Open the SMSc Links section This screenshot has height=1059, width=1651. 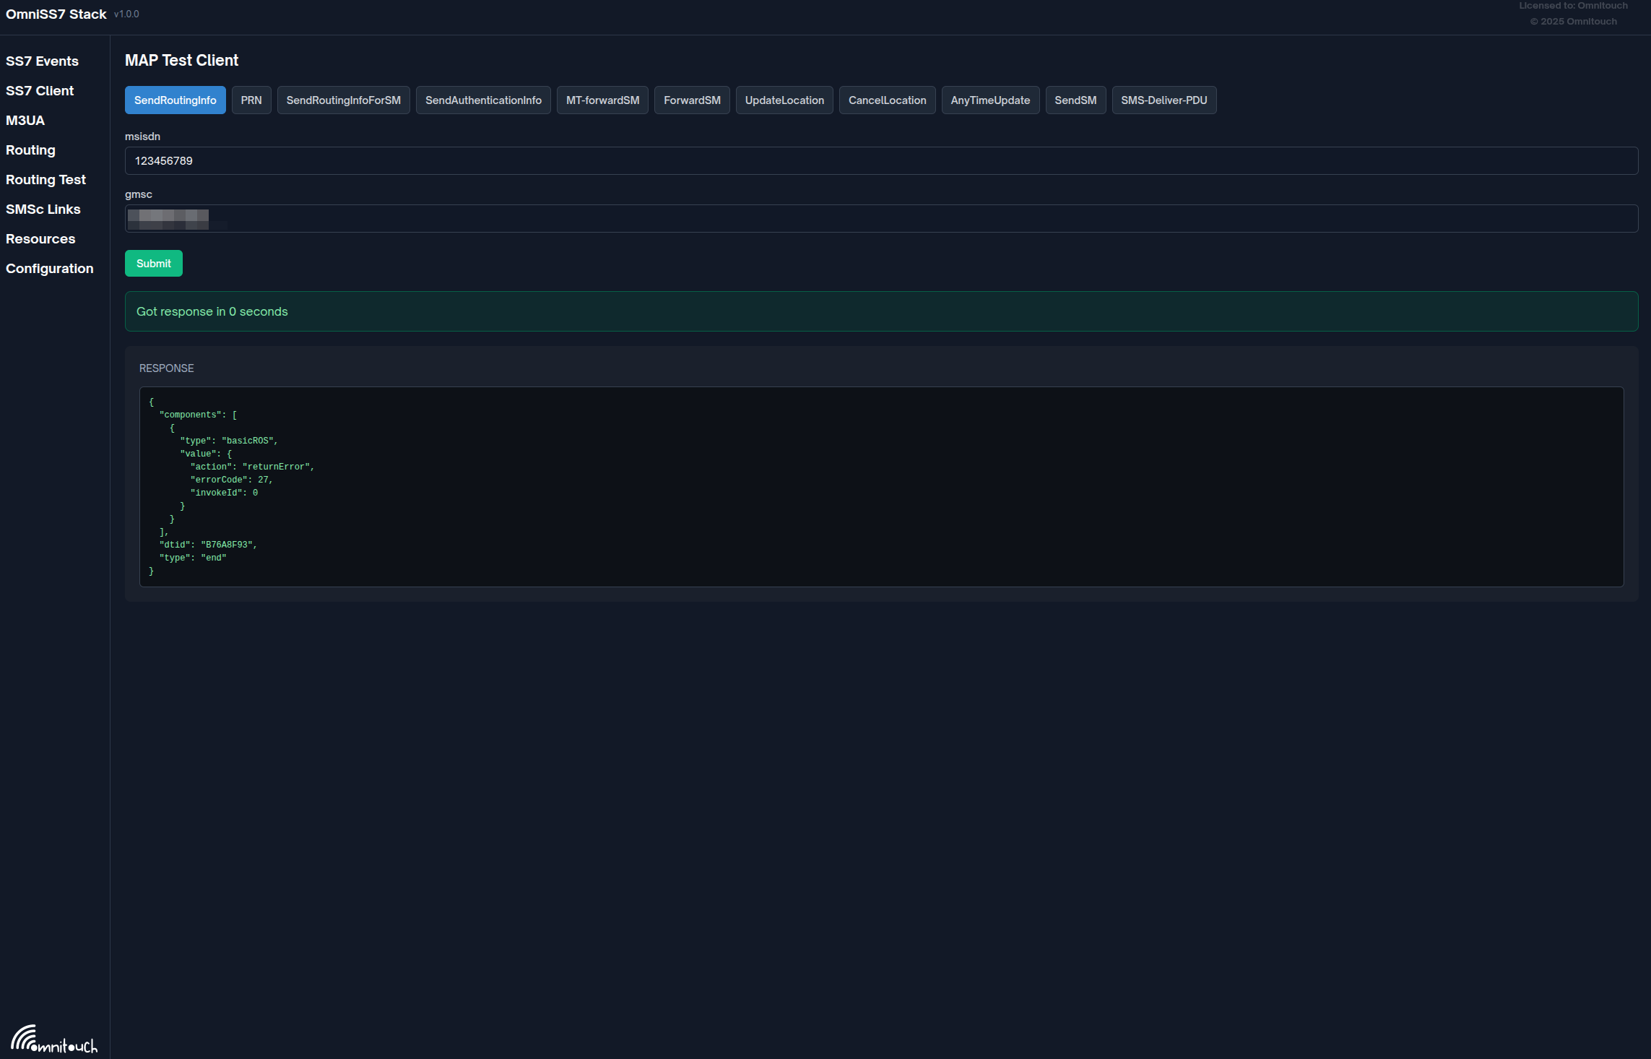click(43, 209)
